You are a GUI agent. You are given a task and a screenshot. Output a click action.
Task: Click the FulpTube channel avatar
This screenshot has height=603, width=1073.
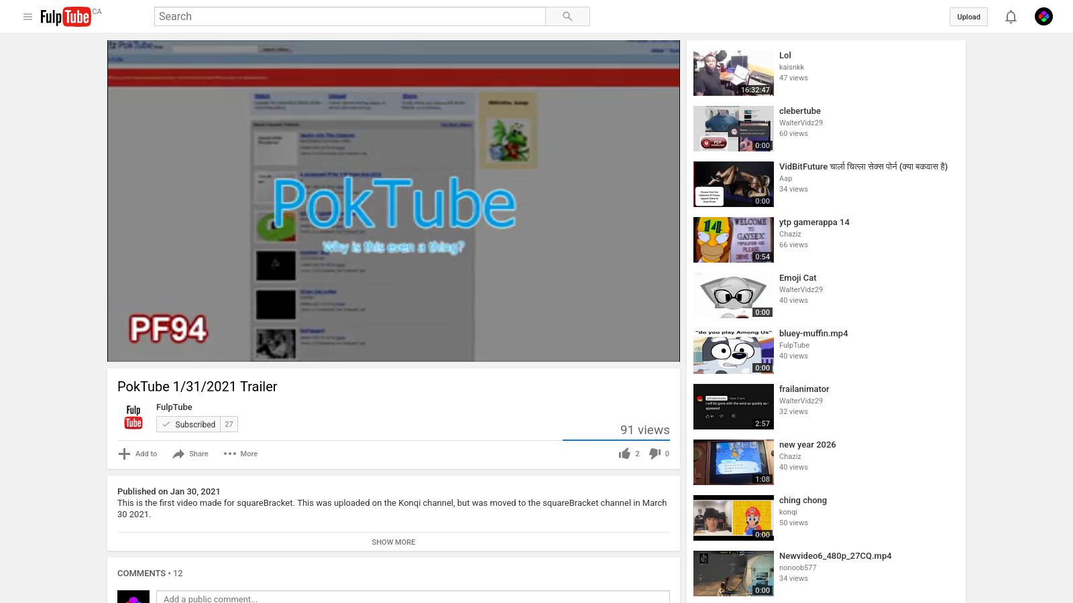pos(133,417)
